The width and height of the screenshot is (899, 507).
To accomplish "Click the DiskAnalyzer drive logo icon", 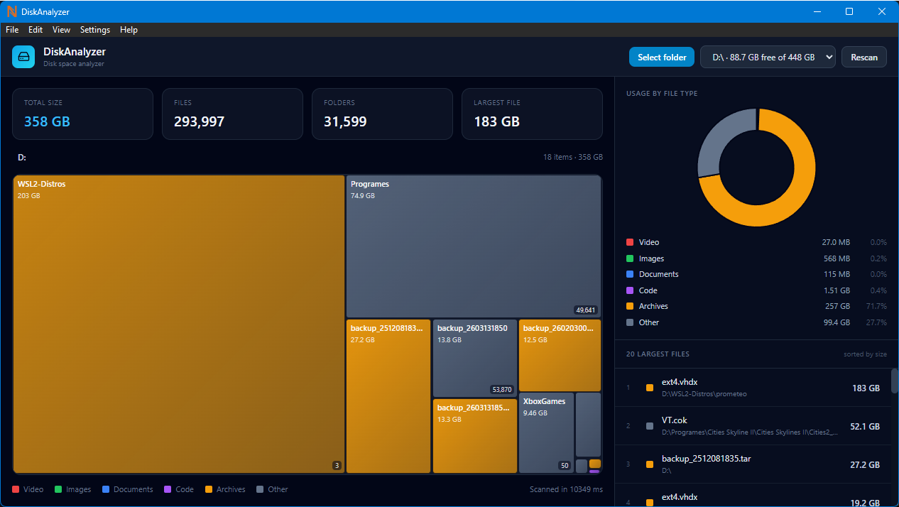I will tap(23, 57).
